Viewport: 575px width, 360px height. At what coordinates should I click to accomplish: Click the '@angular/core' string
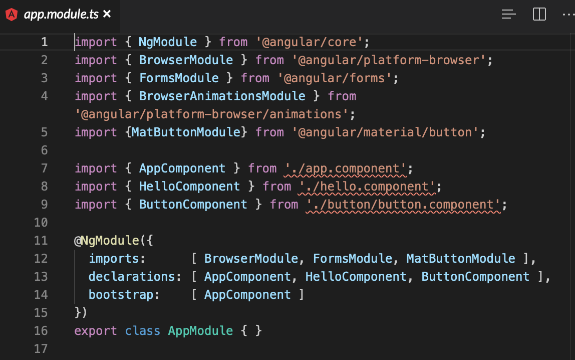click(309, 42)
